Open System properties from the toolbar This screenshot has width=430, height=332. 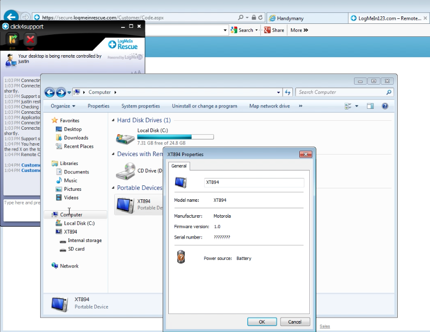(141, 106)
